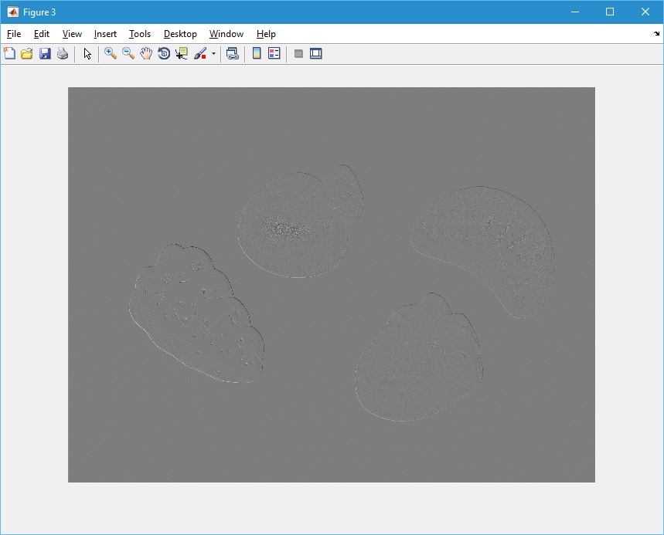Viewport: 664px width, 535px height.
Task: Open the Tools menu
Action: point(140,34)
